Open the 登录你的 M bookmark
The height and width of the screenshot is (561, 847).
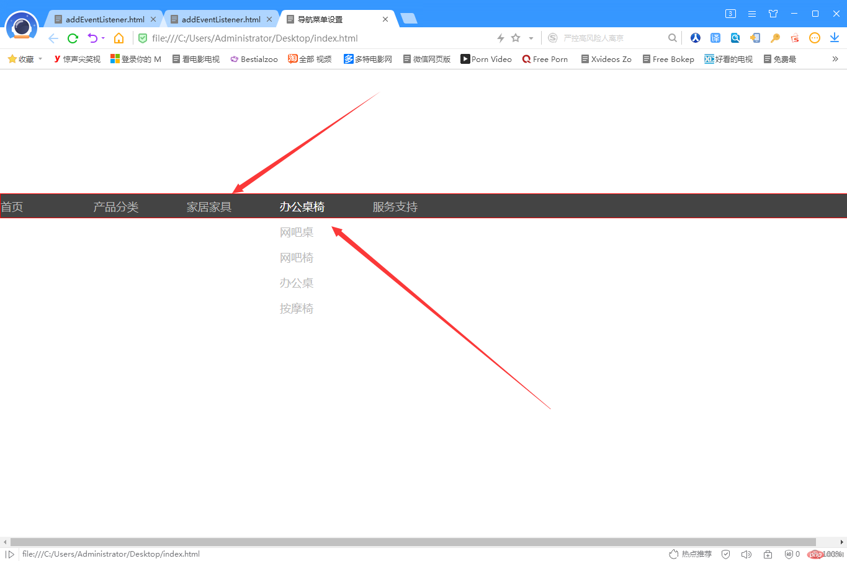click(x=135, y=59)
